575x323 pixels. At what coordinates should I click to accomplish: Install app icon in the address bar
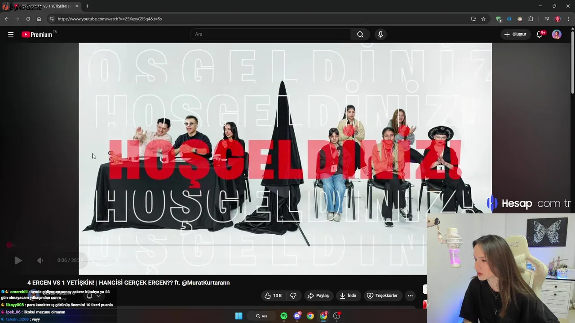pyautogui.click(x=473, y=19)
